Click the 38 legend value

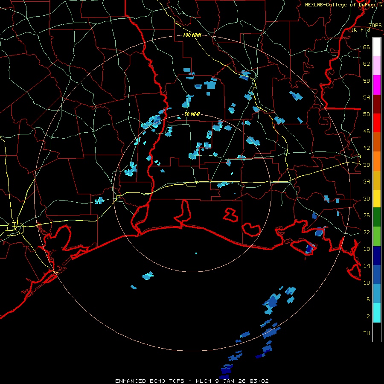(x=367, y=165)
